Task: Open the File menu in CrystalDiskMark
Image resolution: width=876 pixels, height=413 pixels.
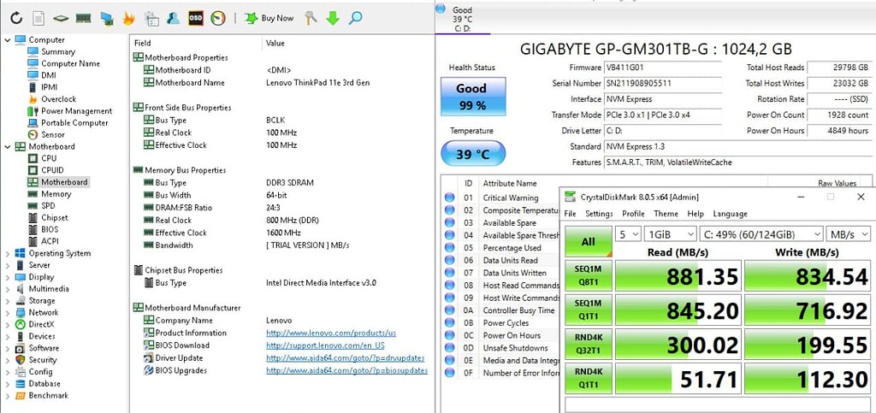Action: (x=570, y=214)
